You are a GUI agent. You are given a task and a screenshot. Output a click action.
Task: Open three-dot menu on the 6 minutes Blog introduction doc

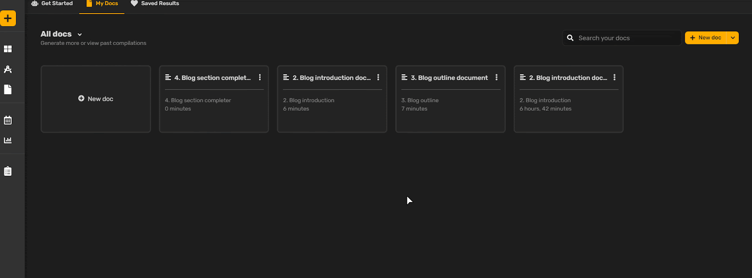pyautogui.click(x=378, y=77)
